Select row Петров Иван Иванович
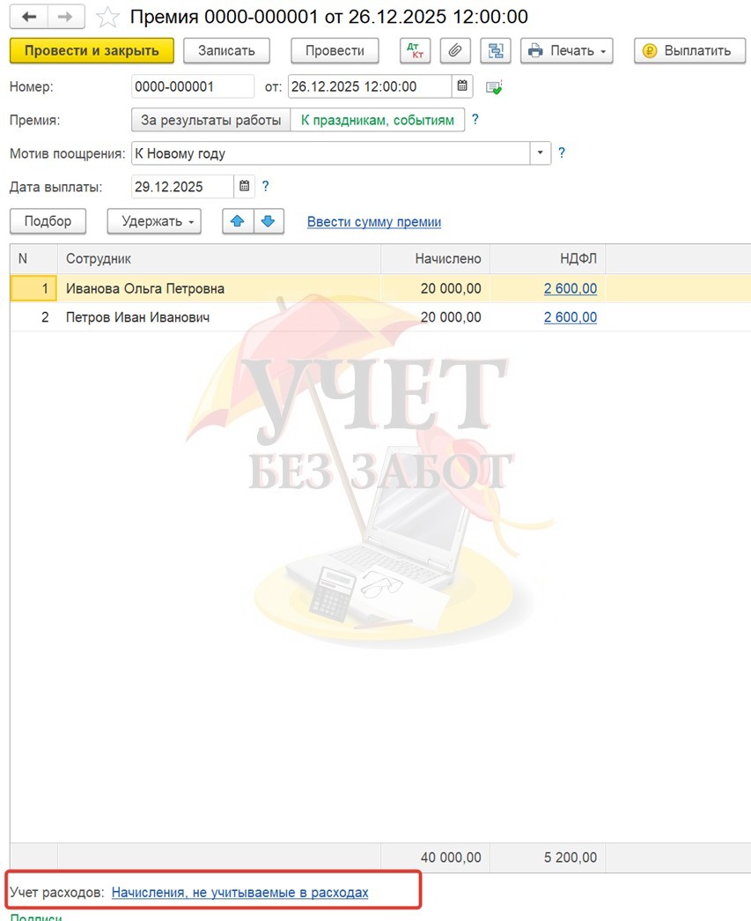Image resolution: width=751 pixels, height=921 pixels. tap(380, 317)
